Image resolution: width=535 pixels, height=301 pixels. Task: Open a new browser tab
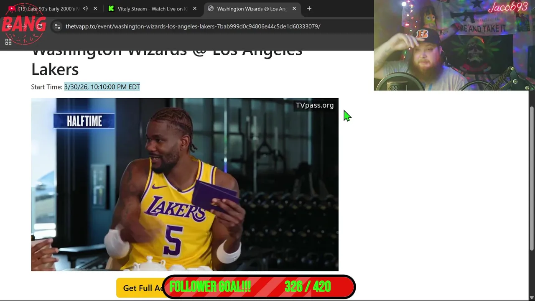pyautogui.click(x=309, y=8)
